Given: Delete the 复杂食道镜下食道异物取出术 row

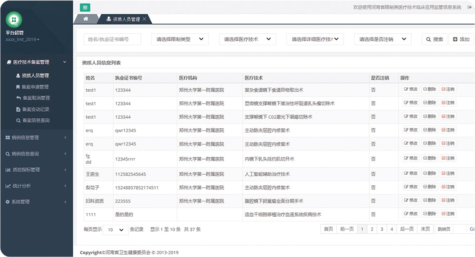Looking at the screenshot, I should pos(430,89).
